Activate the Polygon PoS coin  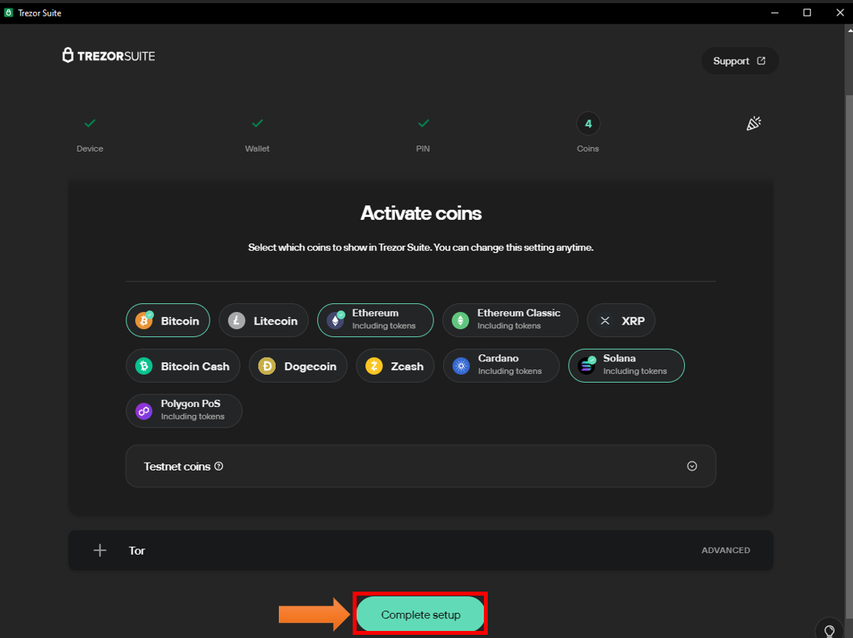point(184,411)
